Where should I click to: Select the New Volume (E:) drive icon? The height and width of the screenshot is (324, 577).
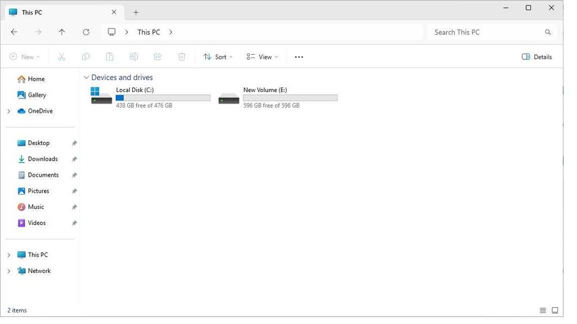[x=228, y=98]
